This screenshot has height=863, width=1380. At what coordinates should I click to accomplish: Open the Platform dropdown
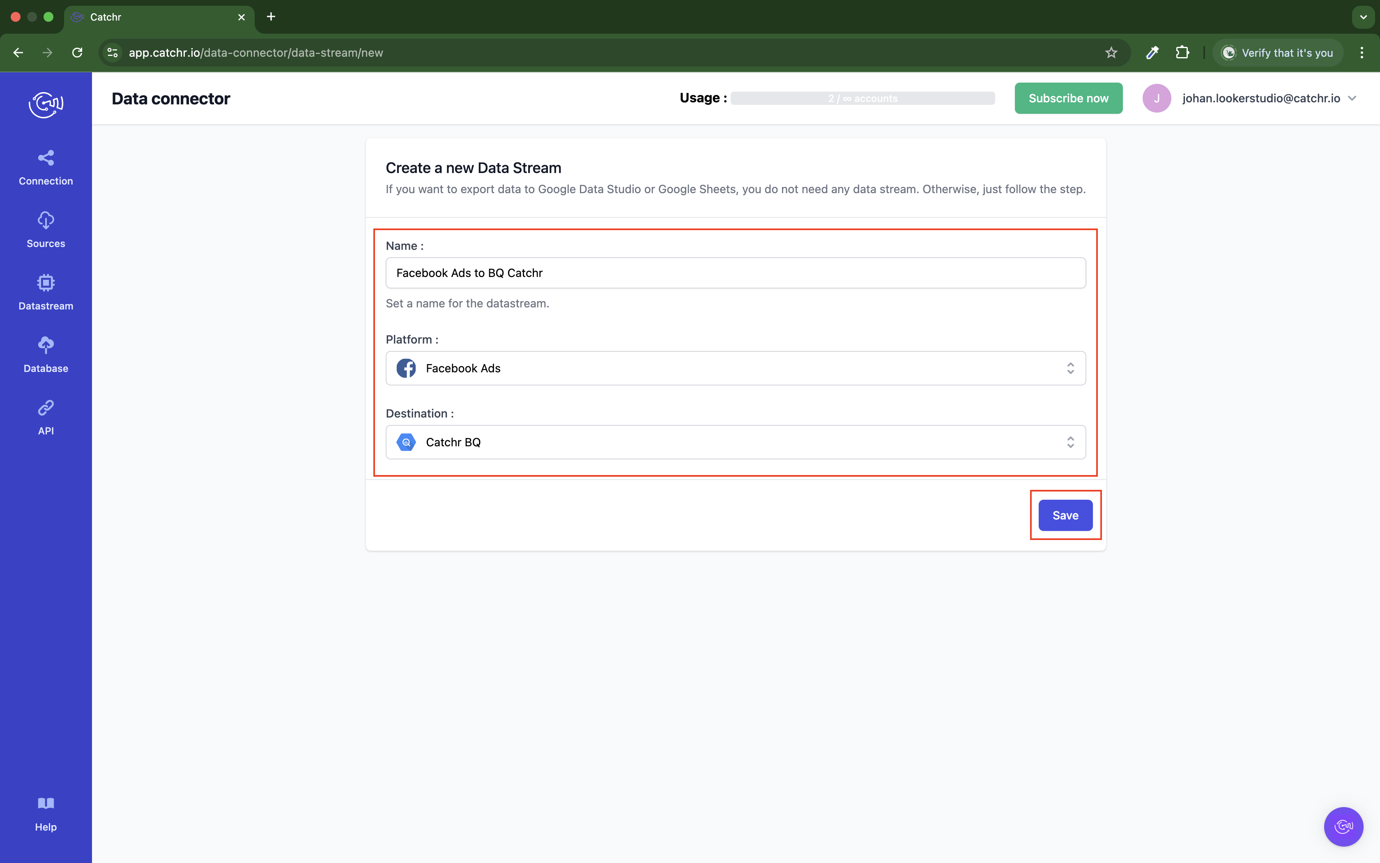(736, 368)
